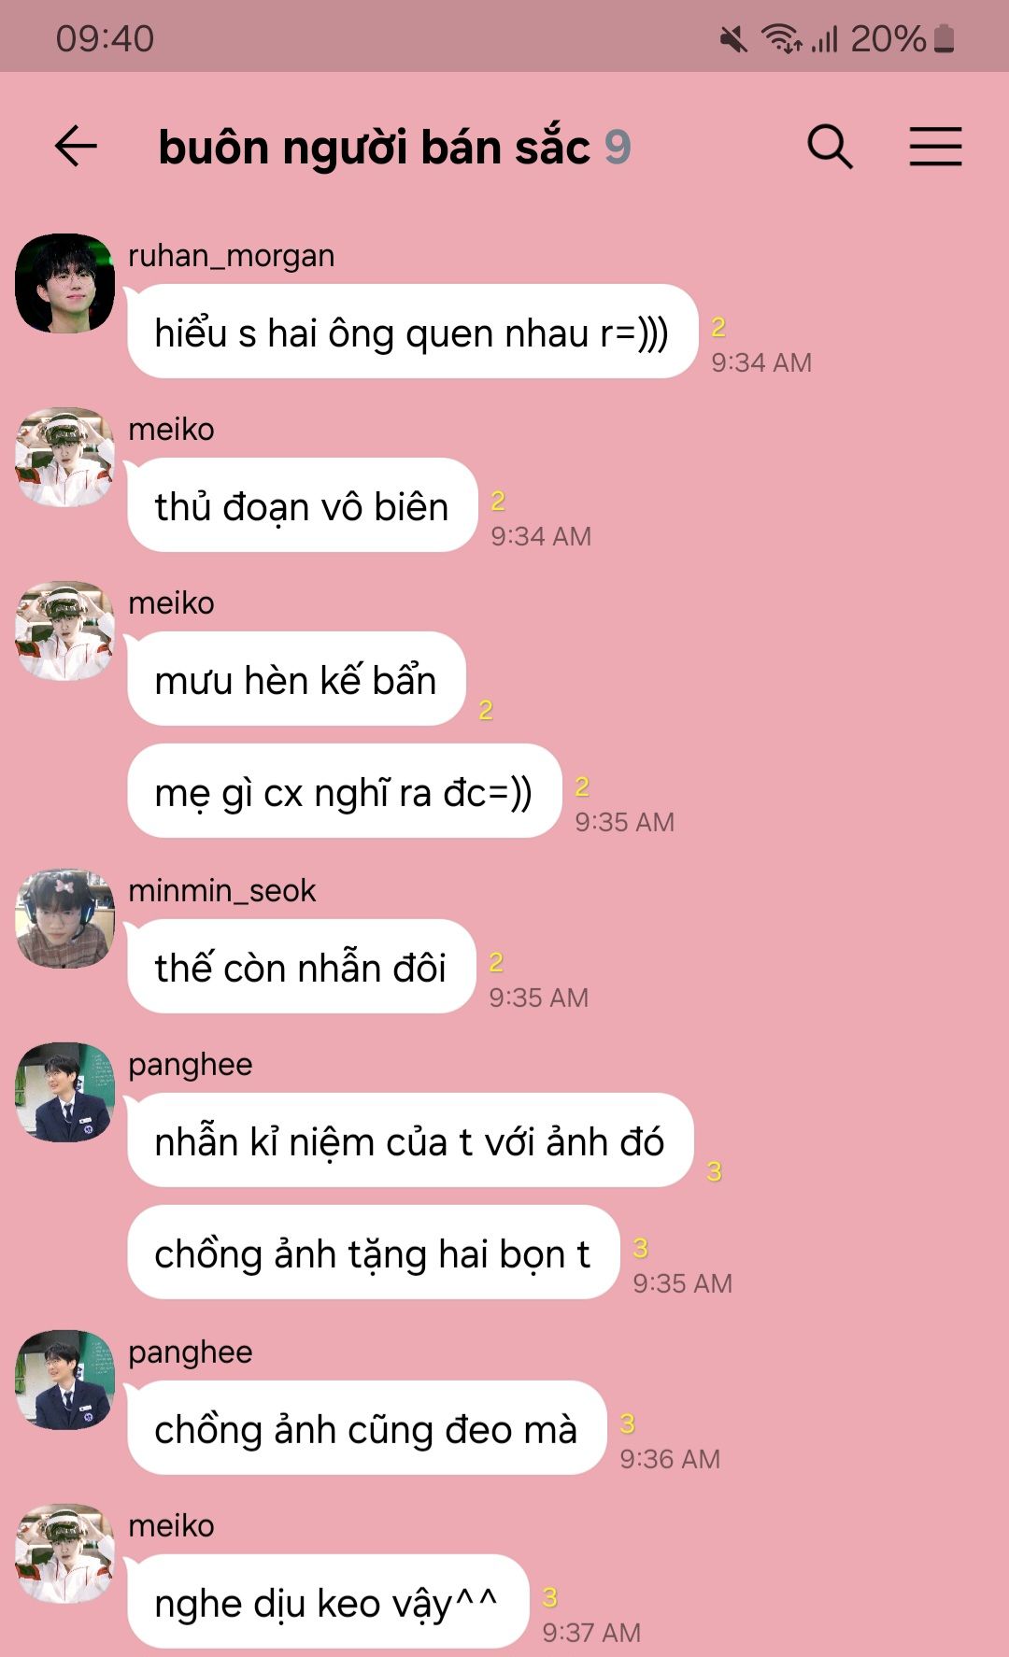This screenshot has width=1009, height=1657.
Task: Select the message "hiểu s hai ông quen nhau r=)))"
Action: click(412, 332)
